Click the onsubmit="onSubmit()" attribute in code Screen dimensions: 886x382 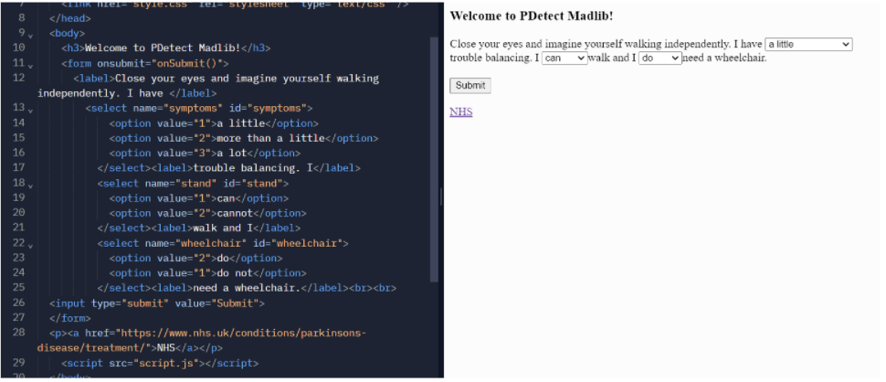pyautogui.click(x=160, y=63)
